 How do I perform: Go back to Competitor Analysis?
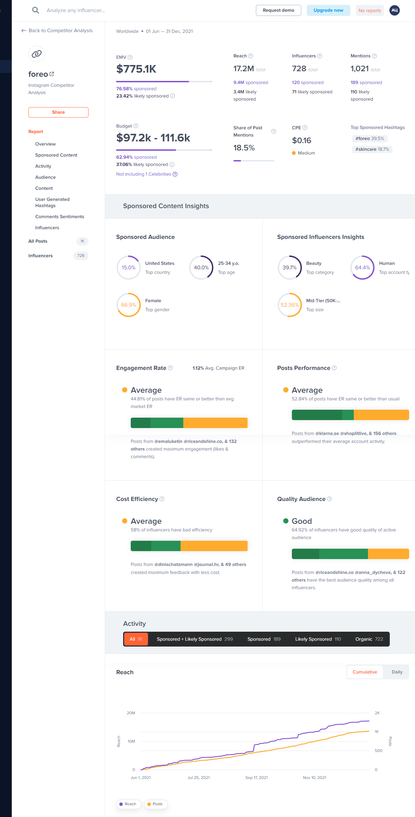coord(57,30)
